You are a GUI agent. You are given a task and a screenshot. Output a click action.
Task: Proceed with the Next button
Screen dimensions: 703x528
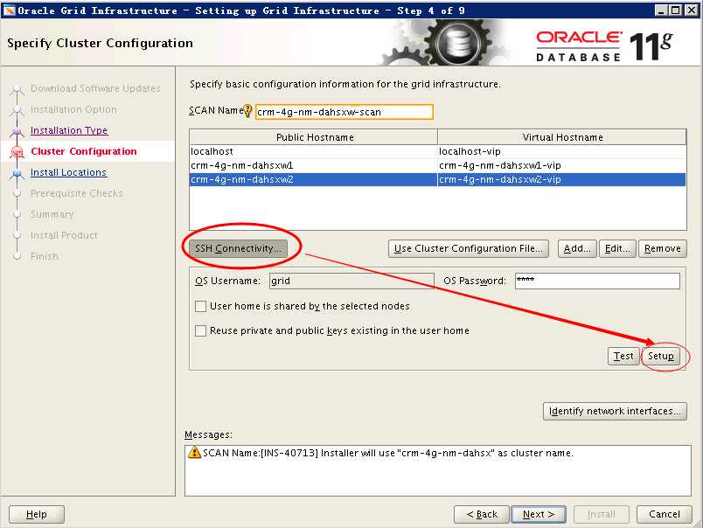click(539, 514)
